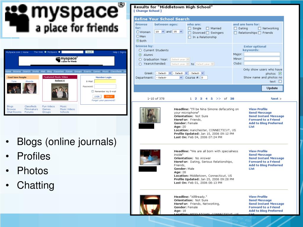
Task: Click the >> pagination arrows
Action: coord(218,99)
